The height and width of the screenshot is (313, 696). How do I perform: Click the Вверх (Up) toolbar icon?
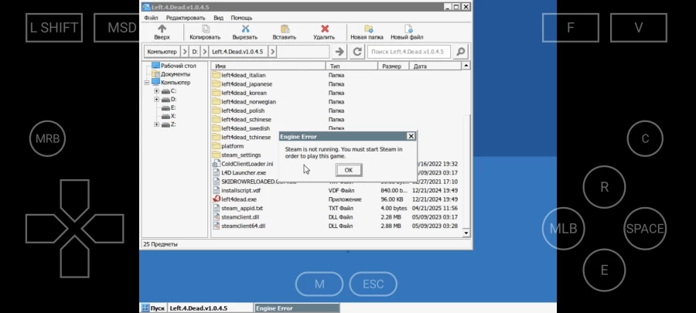[x=162, y=29]
